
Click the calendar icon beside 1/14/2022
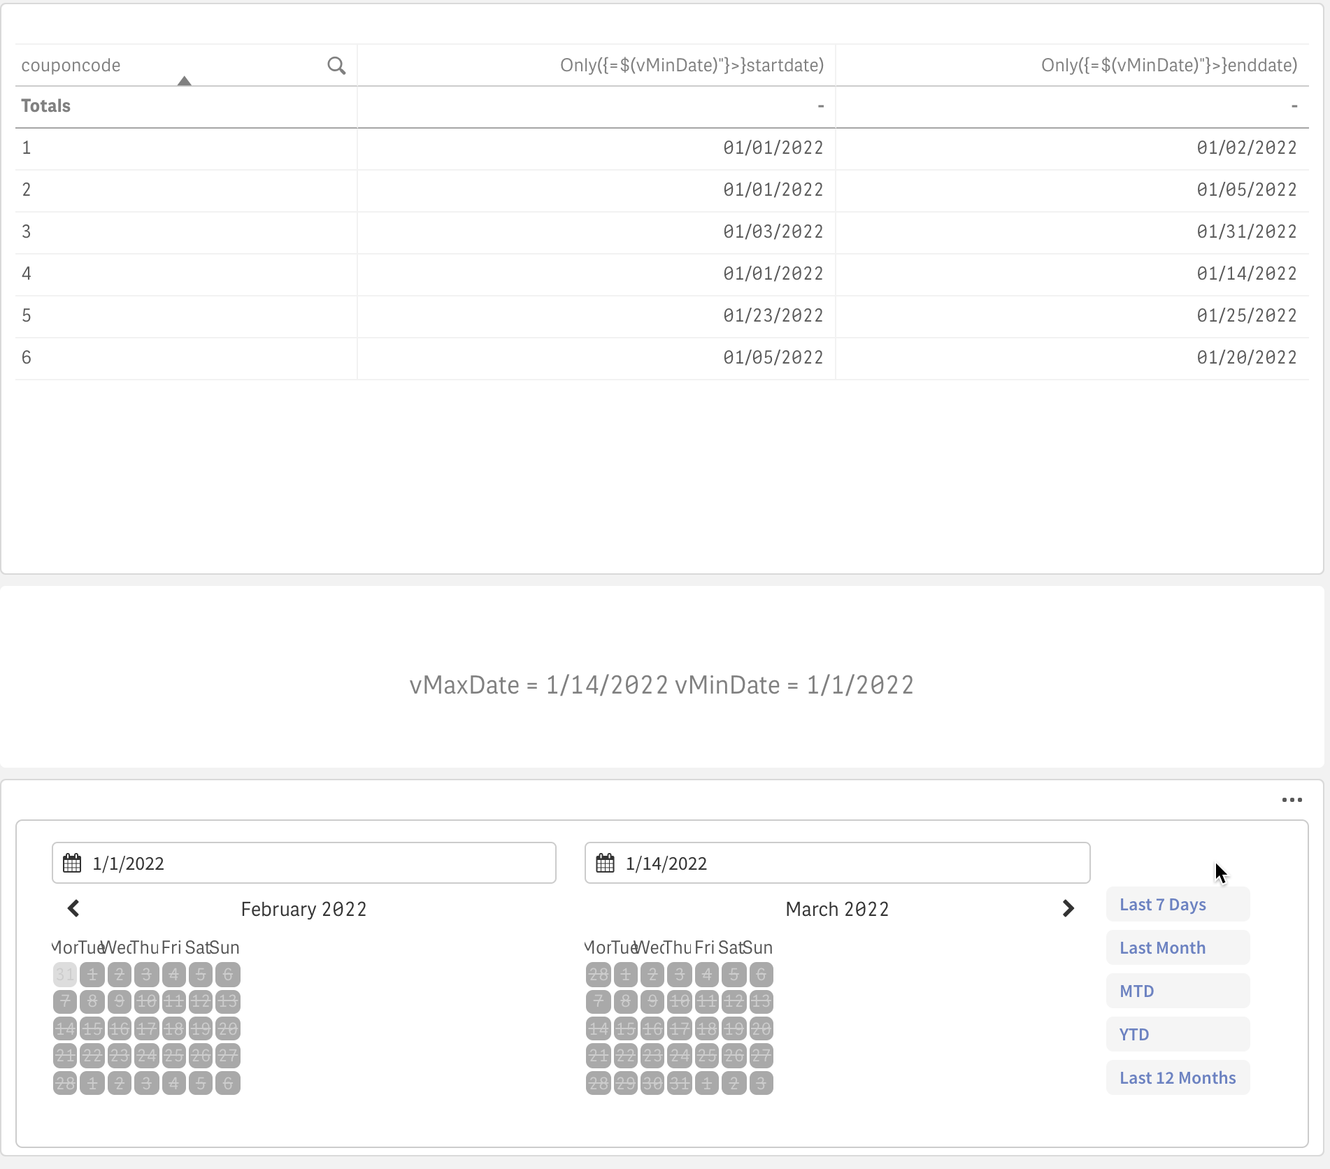click(605, 863)
